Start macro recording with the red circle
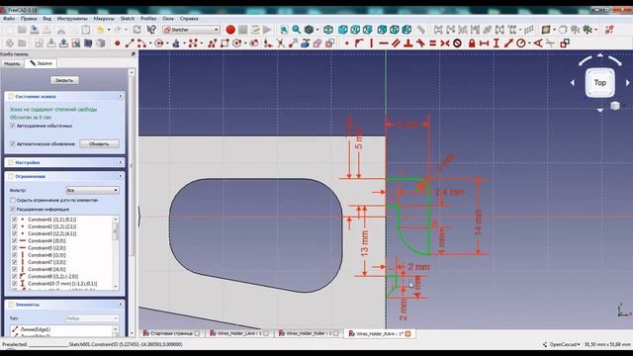The width and height of the screenshot is (633, 356). [230, 30]
